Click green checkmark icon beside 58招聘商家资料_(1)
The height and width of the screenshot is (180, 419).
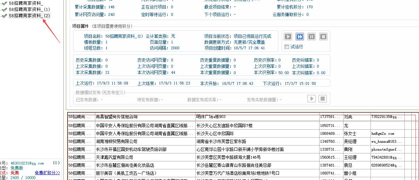[4, 9]
